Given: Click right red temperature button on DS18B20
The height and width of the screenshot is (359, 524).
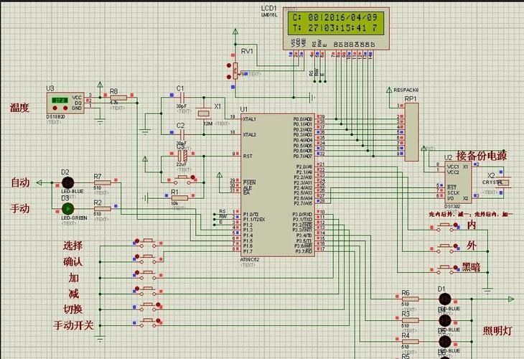Looking at the screenshot, I should click(65, 108).
